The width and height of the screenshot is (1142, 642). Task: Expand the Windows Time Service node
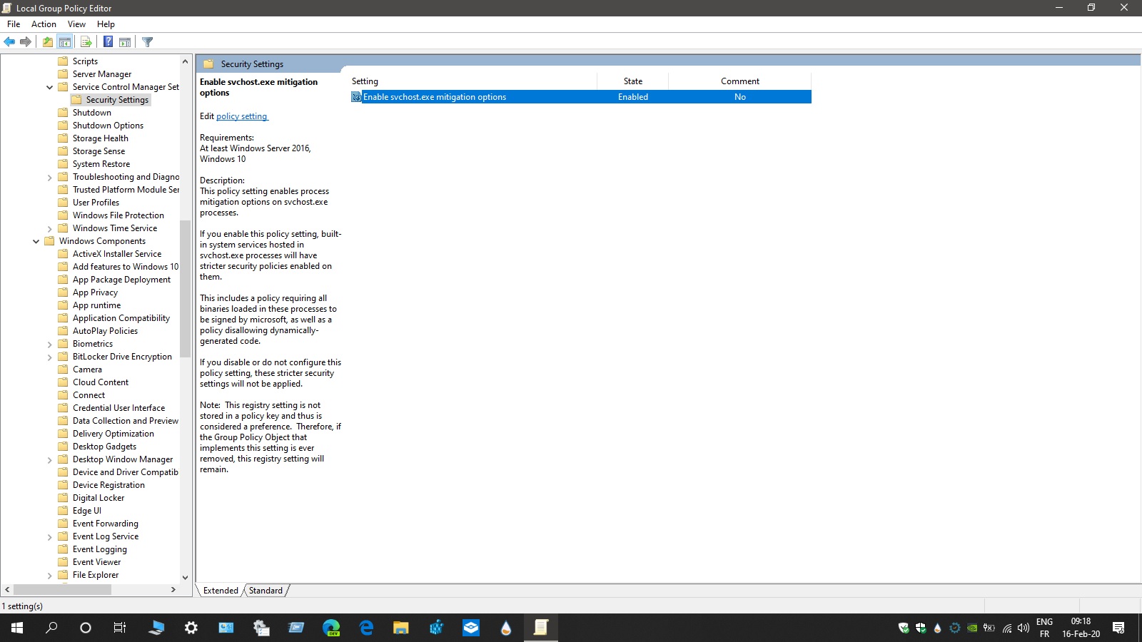point(49,228)
